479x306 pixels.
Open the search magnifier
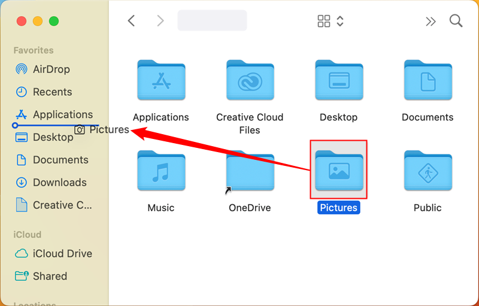[456, 21]
